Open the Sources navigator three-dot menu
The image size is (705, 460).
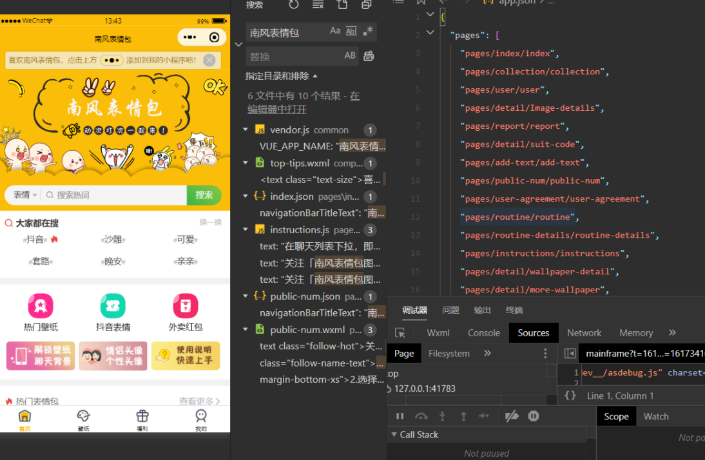545,354
